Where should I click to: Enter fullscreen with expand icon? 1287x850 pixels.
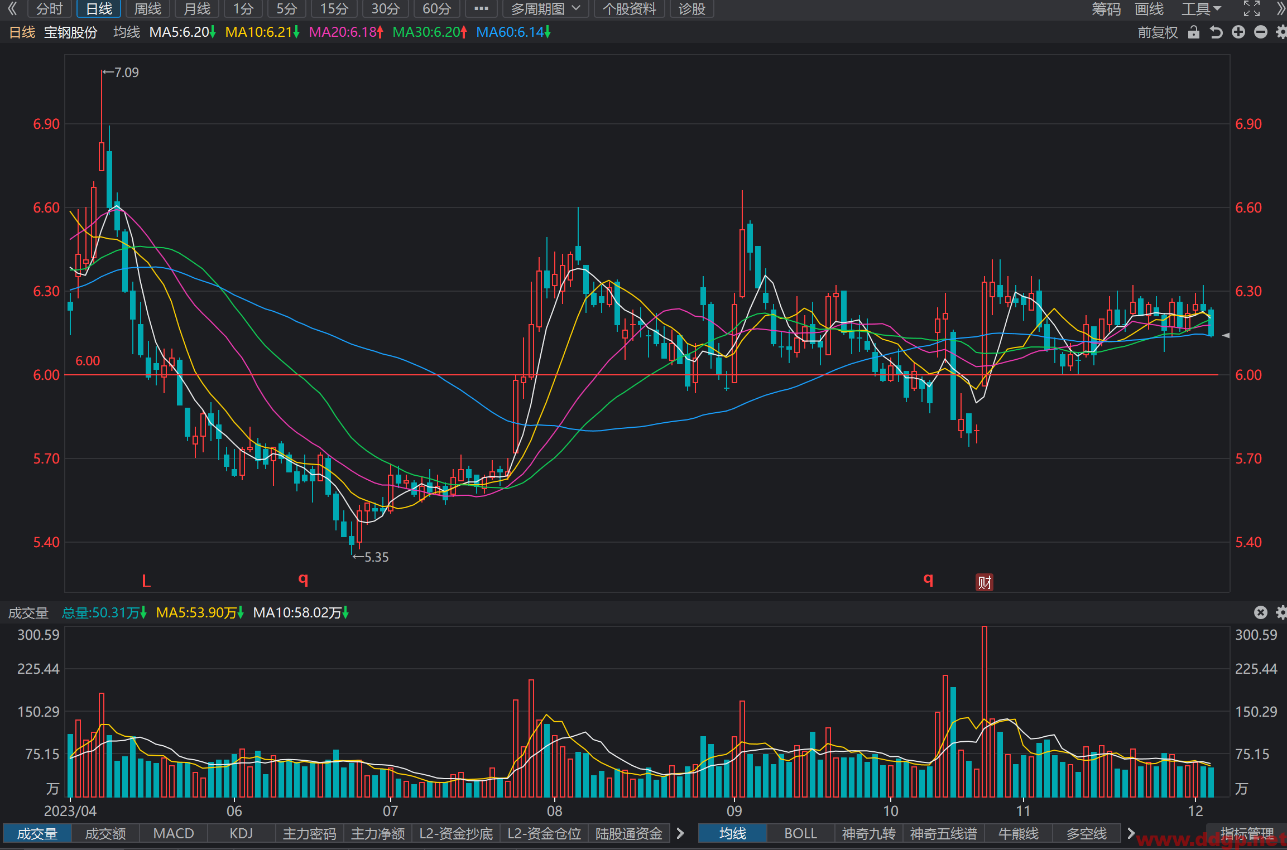click(1252, 9)
